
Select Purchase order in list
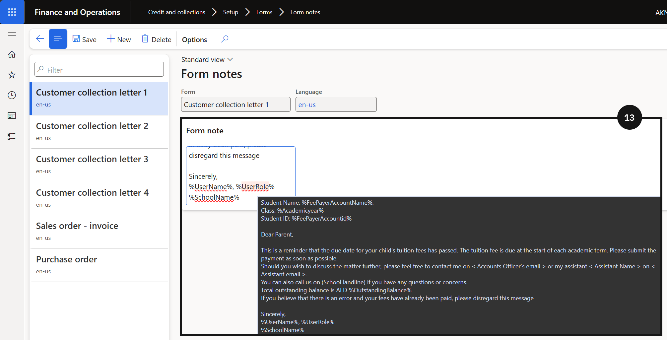pyautogui.click(x=99, y=265)
